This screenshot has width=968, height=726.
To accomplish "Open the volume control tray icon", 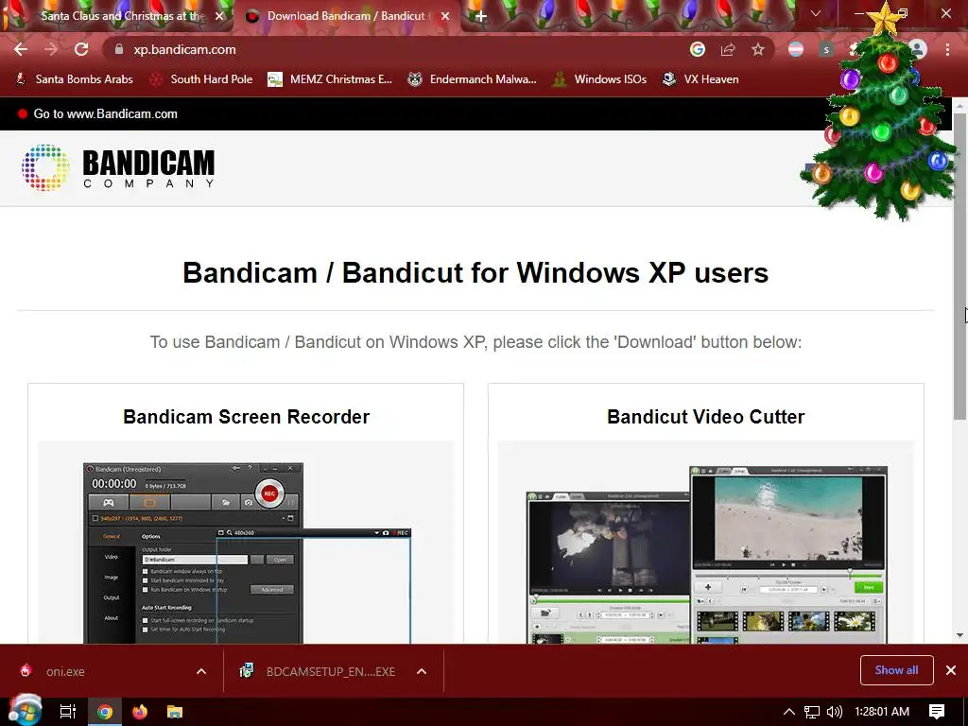I will point(834,712).
